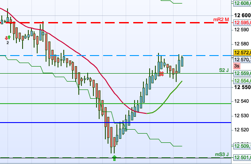Select the S2 J support label

point(224,70)
